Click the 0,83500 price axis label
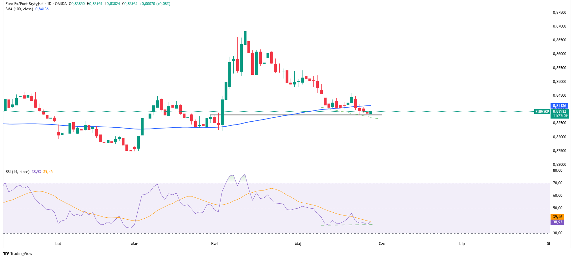 click(560, 123)
